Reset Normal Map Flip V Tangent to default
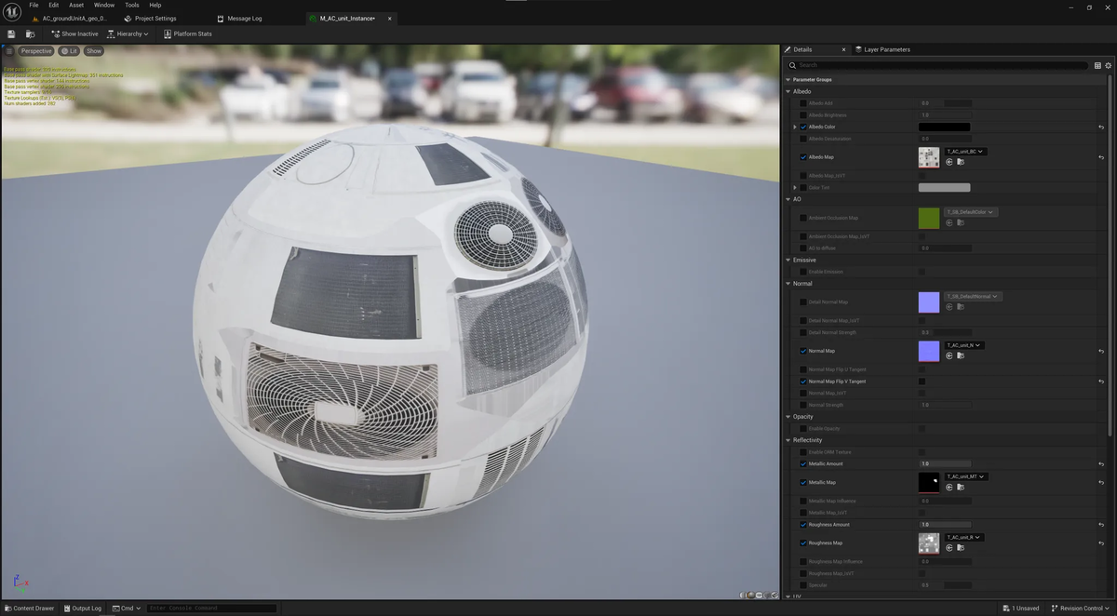The height and width of the screenshot is (616, 1117). tap(1101, 382)
